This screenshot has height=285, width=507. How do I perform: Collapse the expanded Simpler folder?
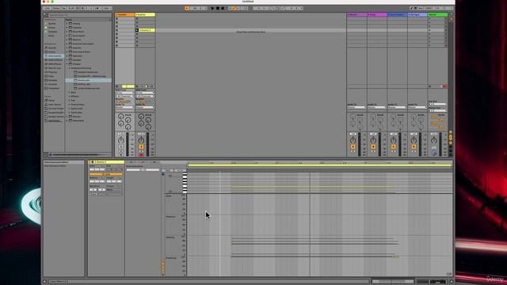[67, 64]
